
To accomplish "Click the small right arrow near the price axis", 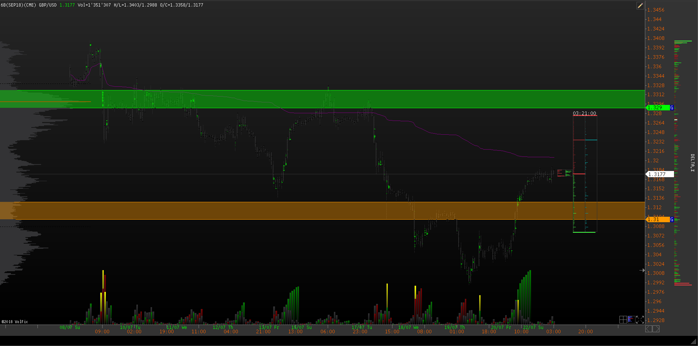I will [x=642, y=270].
